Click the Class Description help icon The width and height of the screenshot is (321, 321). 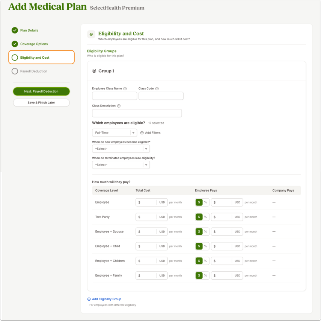119,106
